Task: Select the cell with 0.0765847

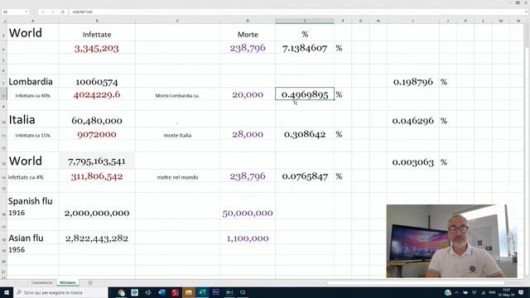Action: click(305, 176)
